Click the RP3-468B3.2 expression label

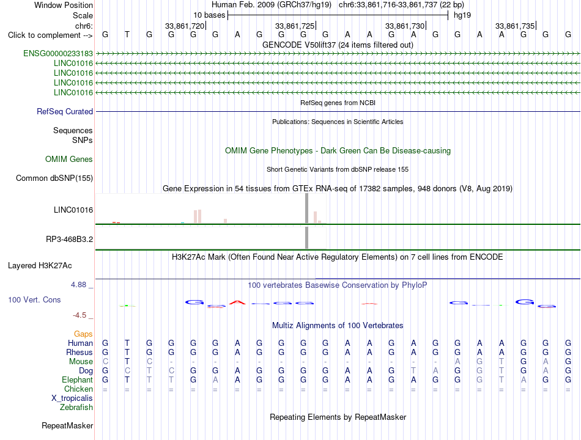pyautogui.click(x=69, y=240)
